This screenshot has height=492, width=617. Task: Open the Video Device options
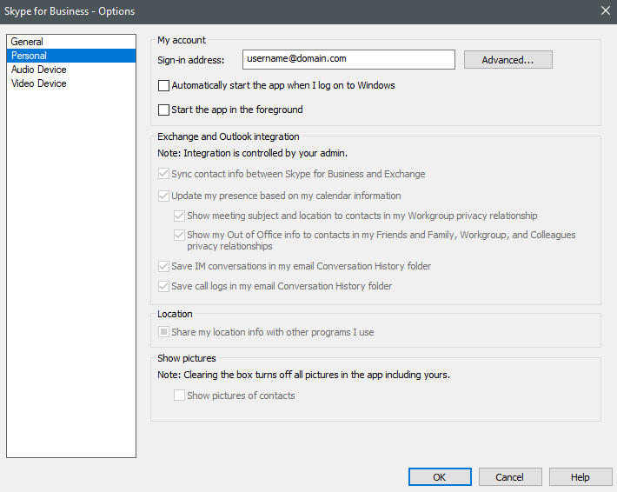point(71,83)
